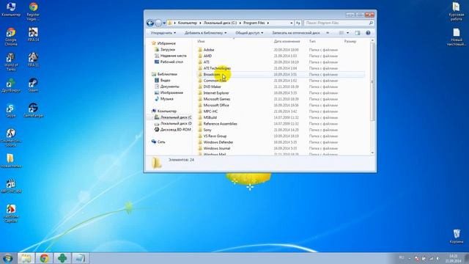Open the address bar history dropdown
The height and width of the screenshot is (264, 469).
(292, 23)
